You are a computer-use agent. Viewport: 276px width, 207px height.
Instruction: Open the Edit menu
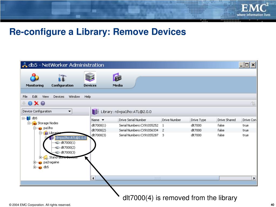coord(35,97)
